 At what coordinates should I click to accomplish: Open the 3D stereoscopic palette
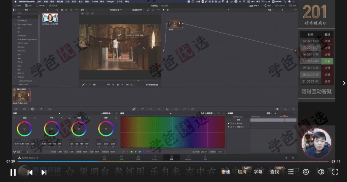click(x=192, y=109)
